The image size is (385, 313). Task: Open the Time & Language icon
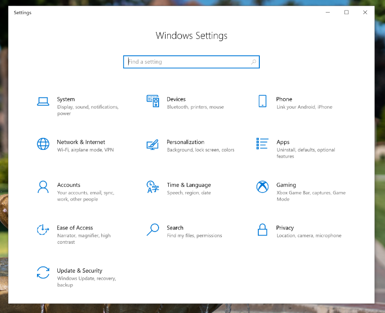pyautogui.click(x=152, y=187)
